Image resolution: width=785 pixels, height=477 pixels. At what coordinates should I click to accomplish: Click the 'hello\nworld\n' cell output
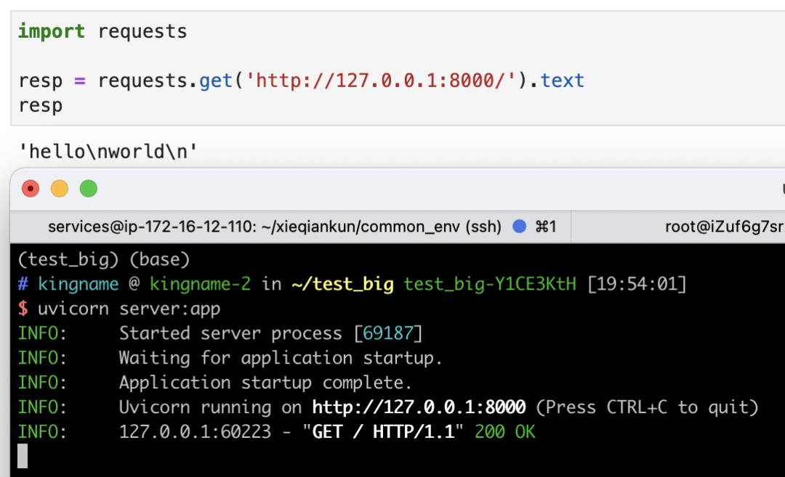click(108, 152)
